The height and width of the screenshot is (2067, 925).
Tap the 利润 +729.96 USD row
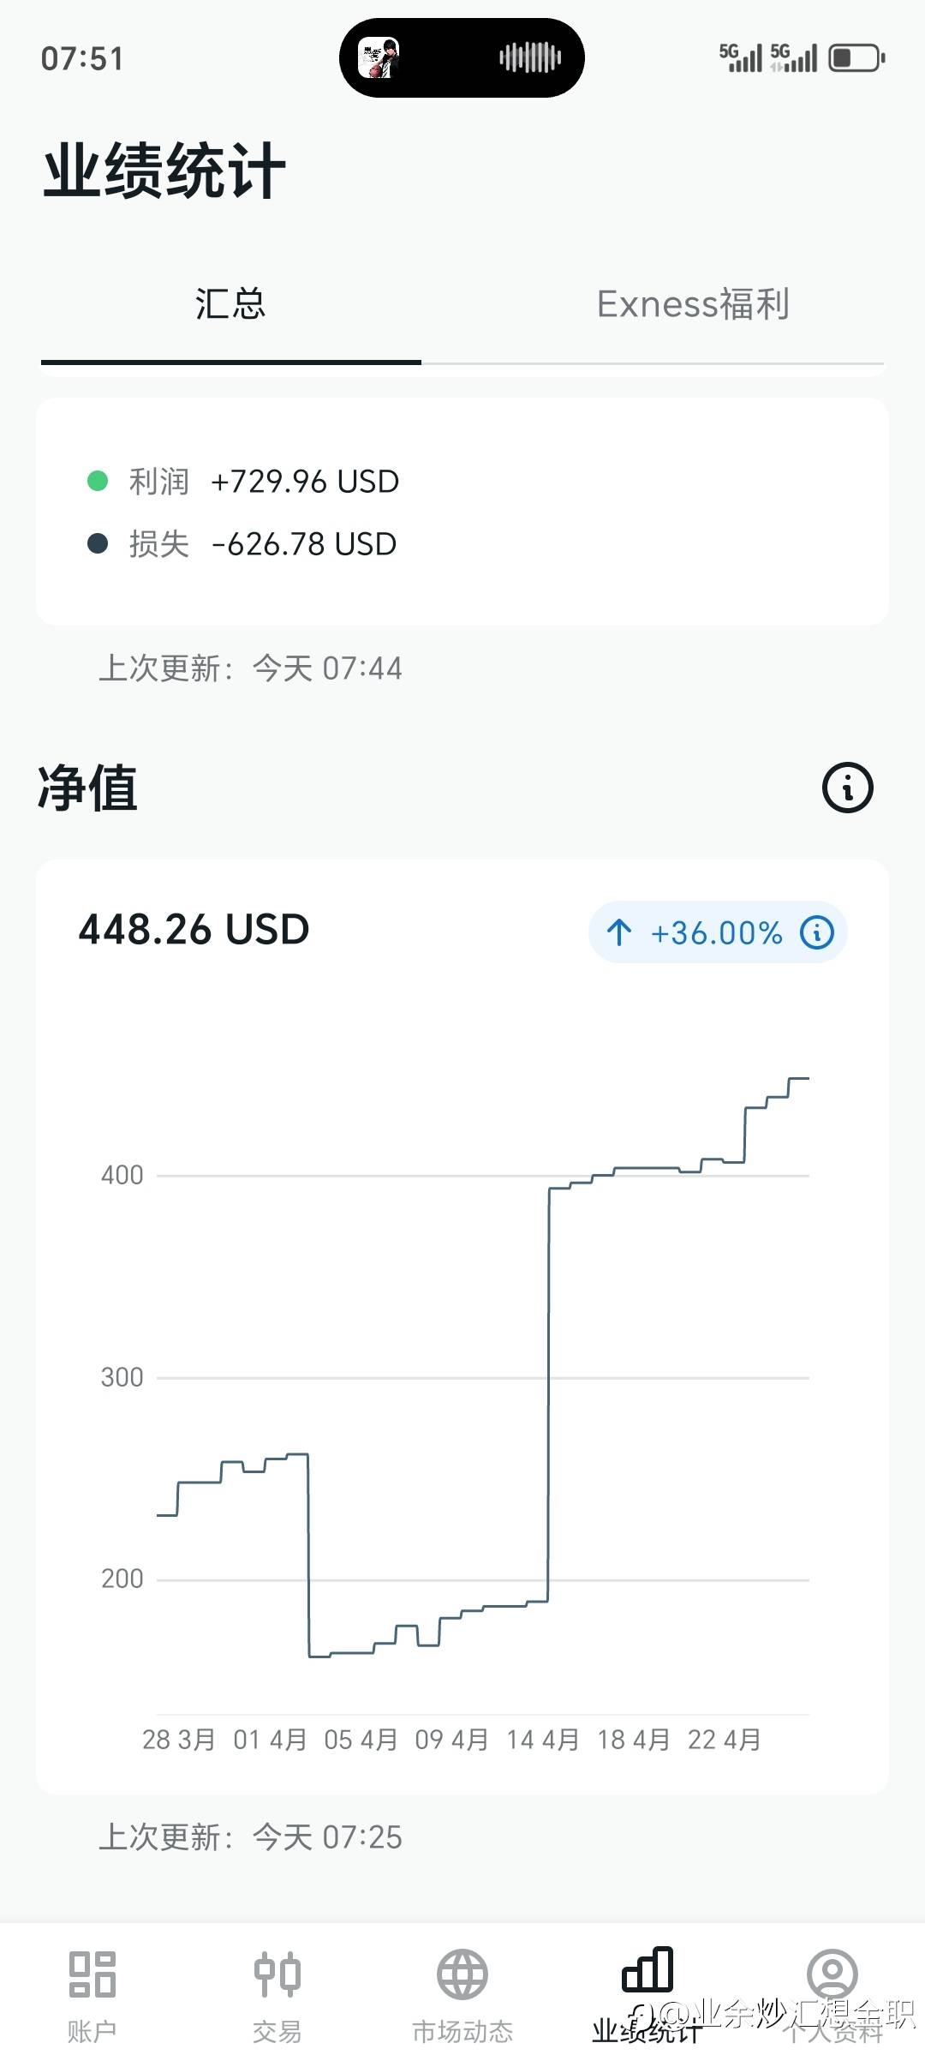tap(263, 482)
